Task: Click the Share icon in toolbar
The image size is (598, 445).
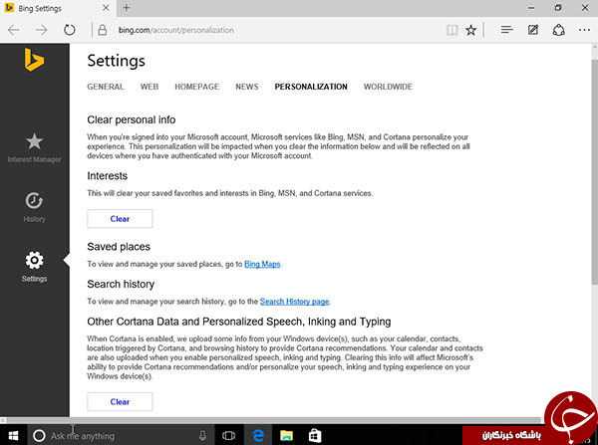Action: (559, 30)
